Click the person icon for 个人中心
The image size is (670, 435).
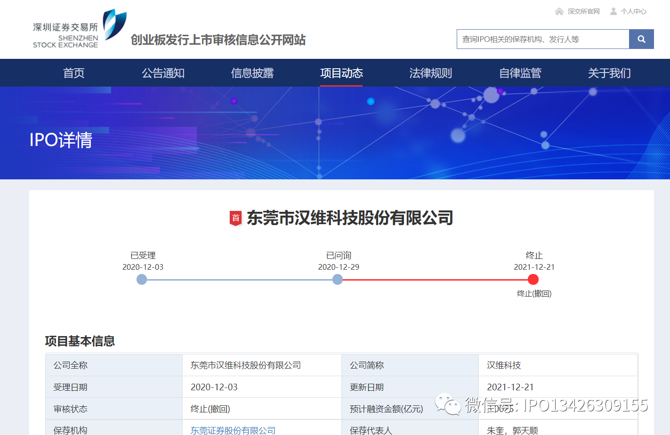[613, 11]
